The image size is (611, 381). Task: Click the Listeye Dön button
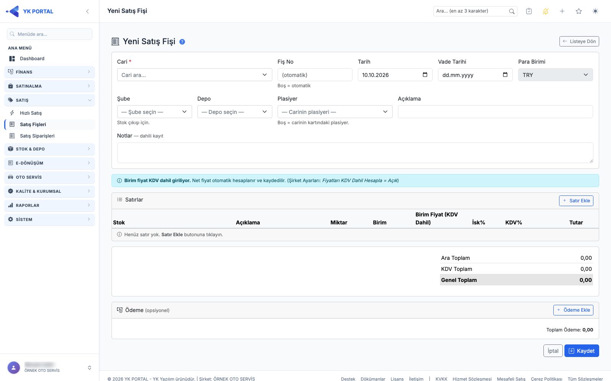[x=579, y=41]
